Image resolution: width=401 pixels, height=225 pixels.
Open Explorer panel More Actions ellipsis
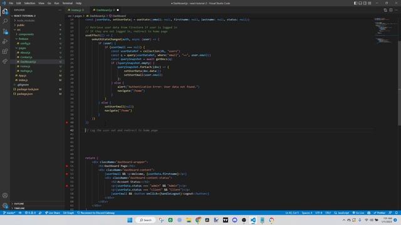60,10
